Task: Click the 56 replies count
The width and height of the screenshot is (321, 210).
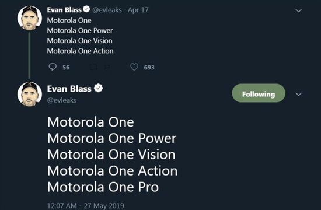Action: click(66, 67)
